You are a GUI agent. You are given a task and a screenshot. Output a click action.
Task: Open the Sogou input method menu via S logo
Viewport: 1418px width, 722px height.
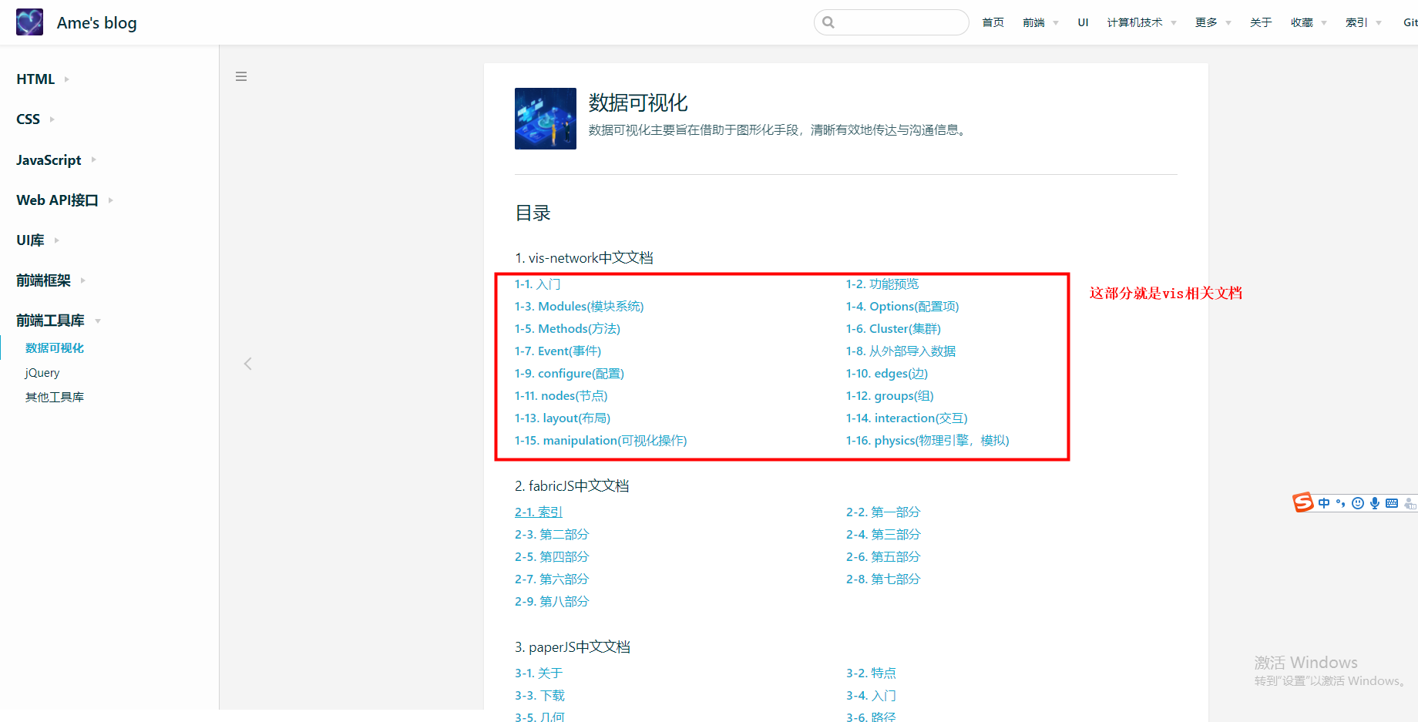click(x=1303, y=502)
